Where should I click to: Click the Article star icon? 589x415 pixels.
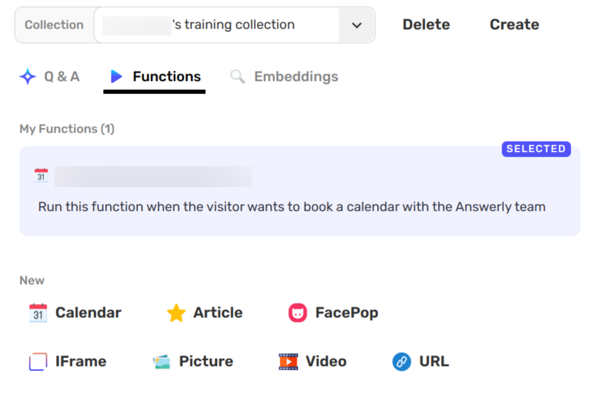176,313
